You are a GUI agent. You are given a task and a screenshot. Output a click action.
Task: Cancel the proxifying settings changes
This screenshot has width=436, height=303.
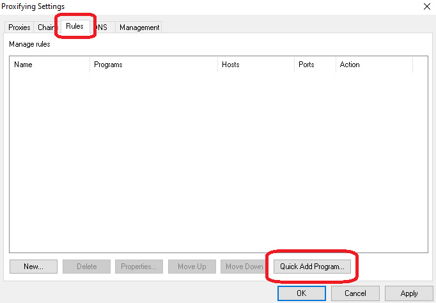pyautogui.click(x=355, y=293)
